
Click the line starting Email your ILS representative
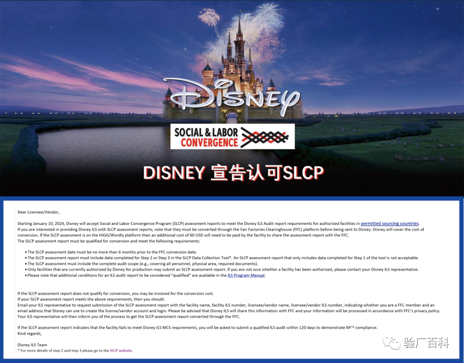[x=226, y=305]
